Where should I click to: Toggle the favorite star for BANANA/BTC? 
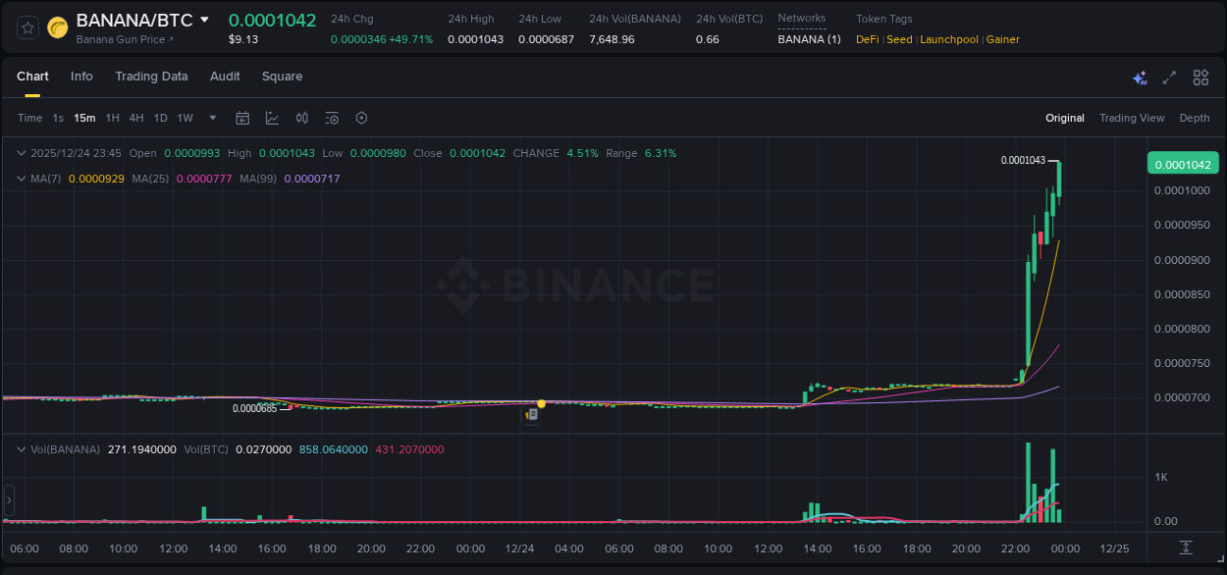[27, 27]
